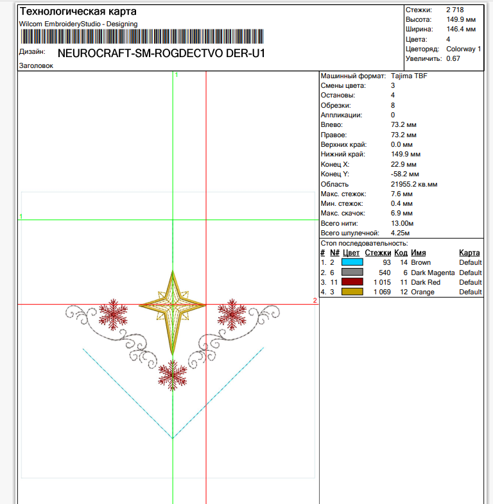Click the red marker 2 on the horizontal line
493x504 pixels.
point(315,300)
